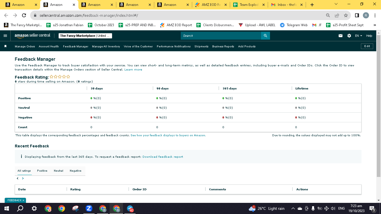The height and width of the screenshot is (214, 381).
Task: Open the Seller Central messages envelope icon
Action: tap(341, 36)
